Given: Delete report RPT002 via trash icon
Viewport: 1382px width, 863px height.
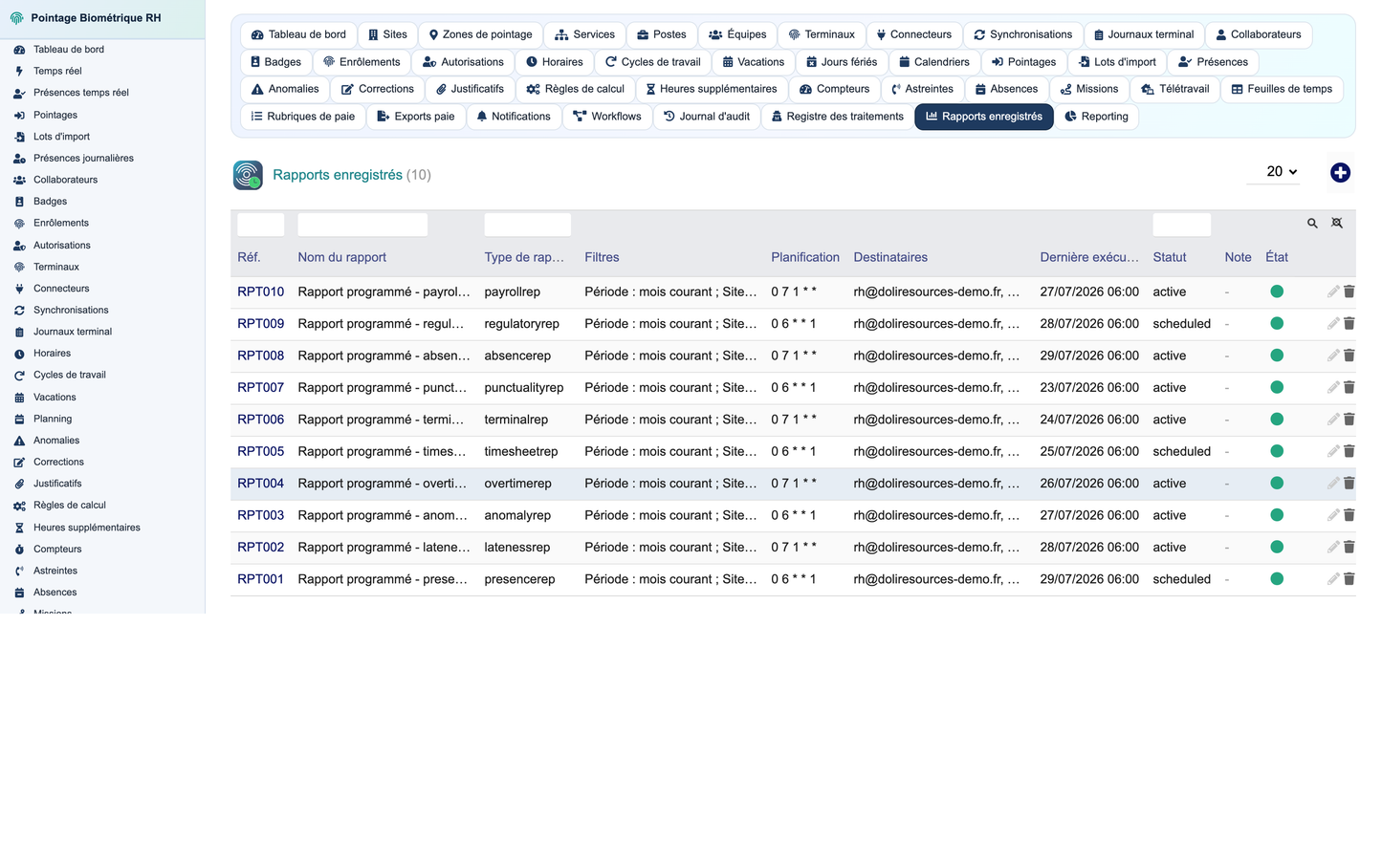Looking at the screenshot, I should pyautogui.click(x=1349, y=547).
